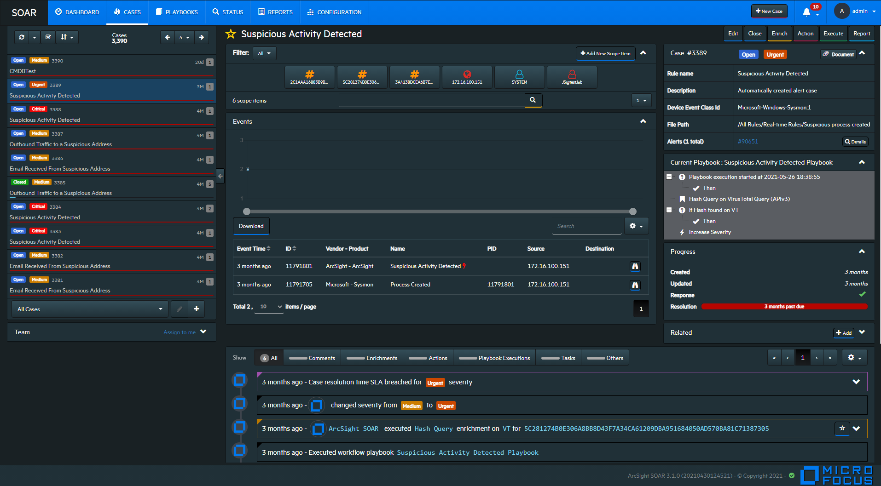Toggle the Comments filter in Show bar
The height and width of the screenshot is (486, 881).
point(312,358)
